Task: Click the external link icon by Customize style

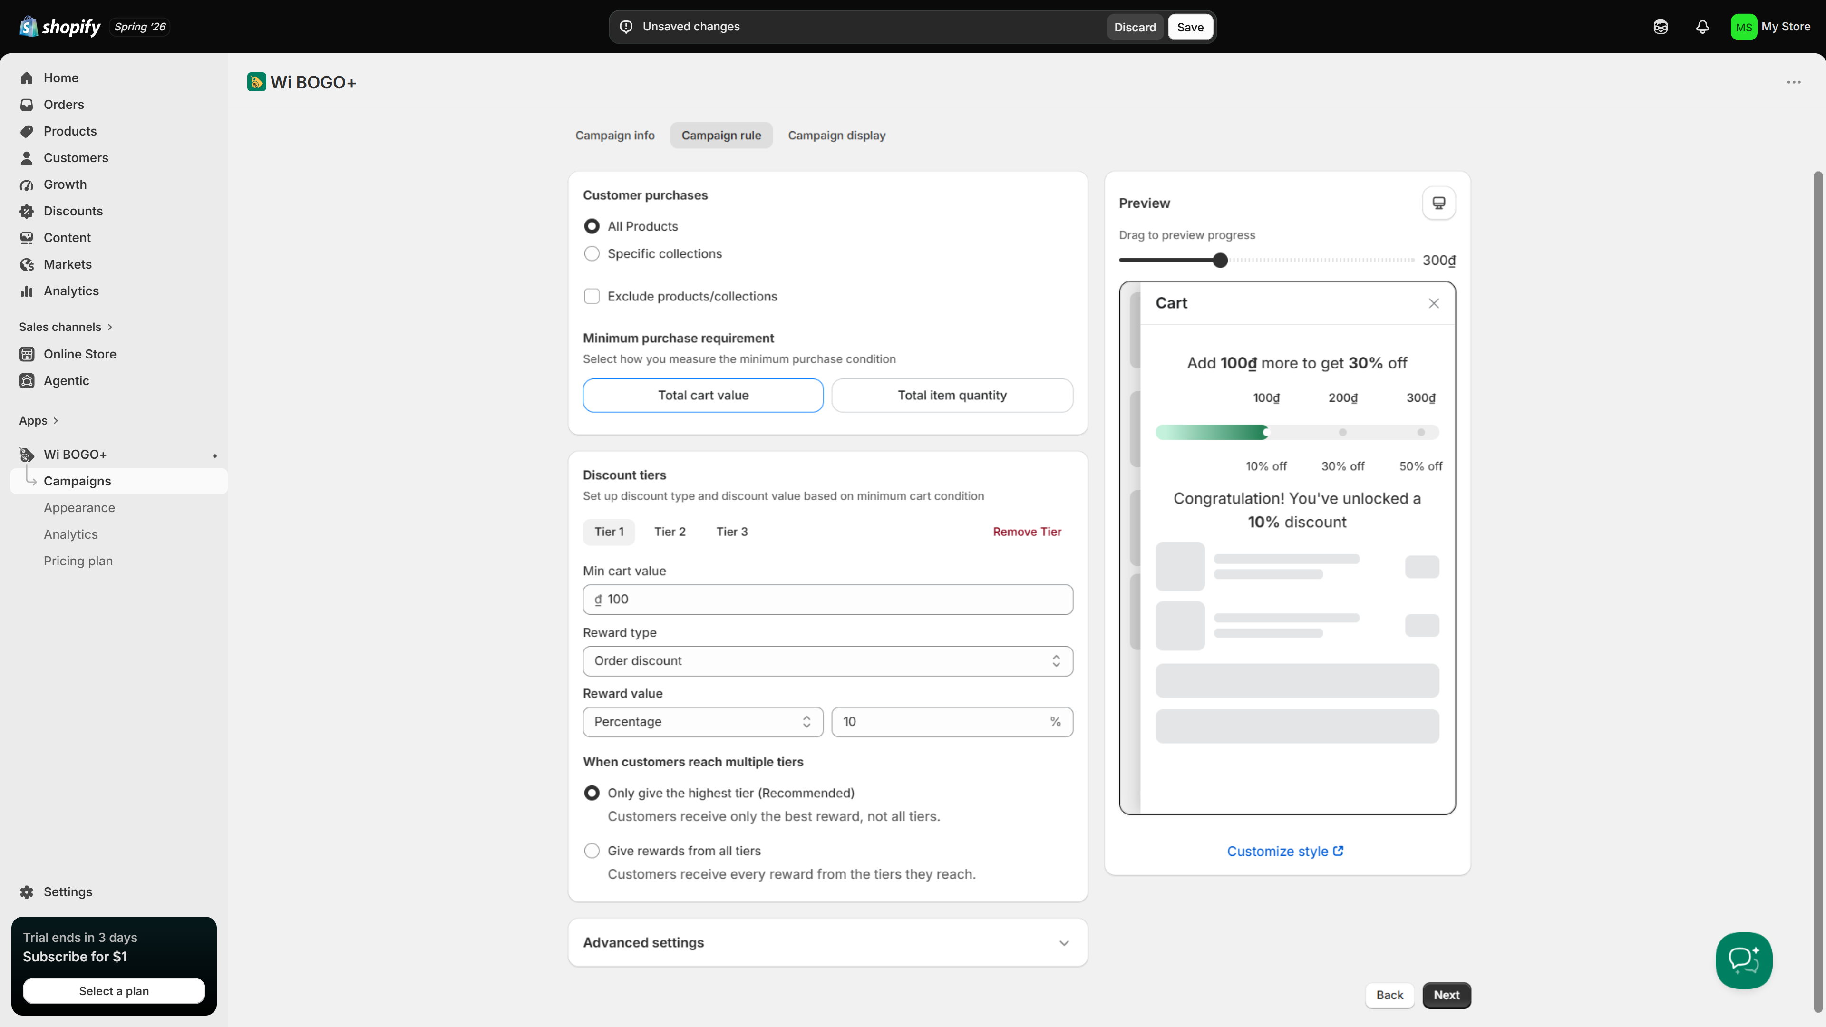Action: point(1338,851)
